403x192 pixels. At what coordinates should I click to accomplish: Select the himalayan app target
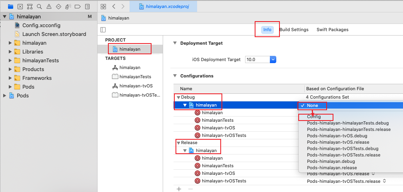(x=130, y=67)
